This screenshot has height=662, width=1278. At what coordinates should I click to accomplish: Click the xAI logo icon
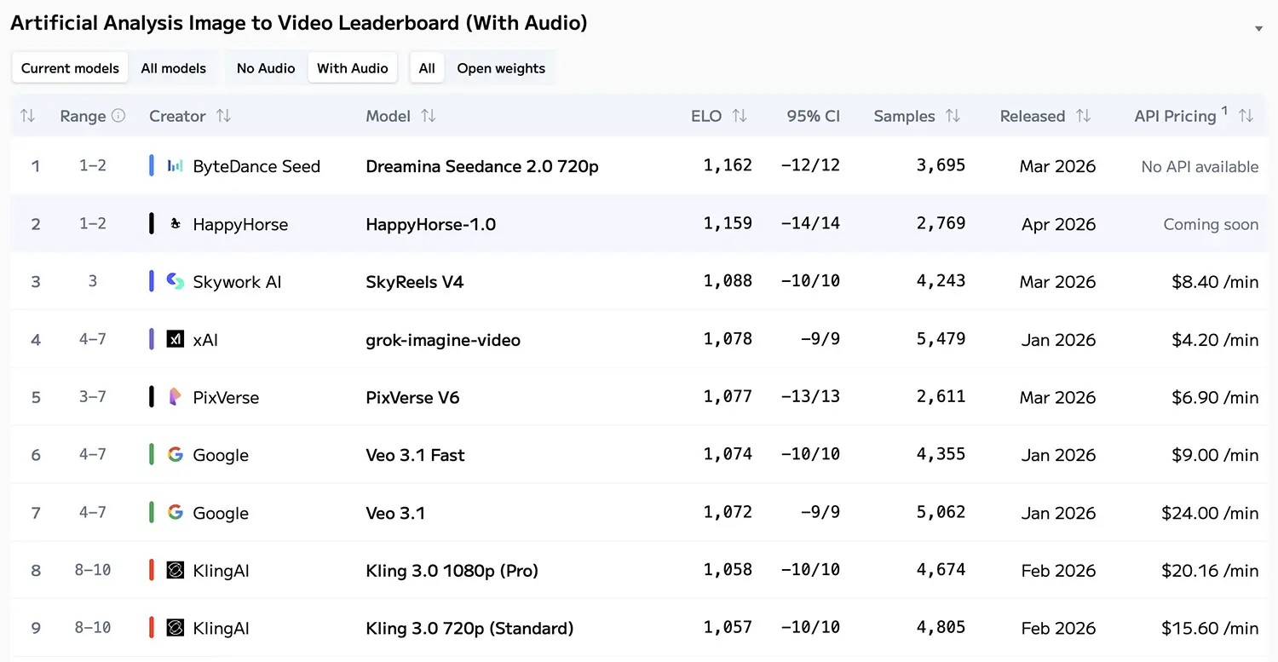pyautogui.click(x=176, y=340)
